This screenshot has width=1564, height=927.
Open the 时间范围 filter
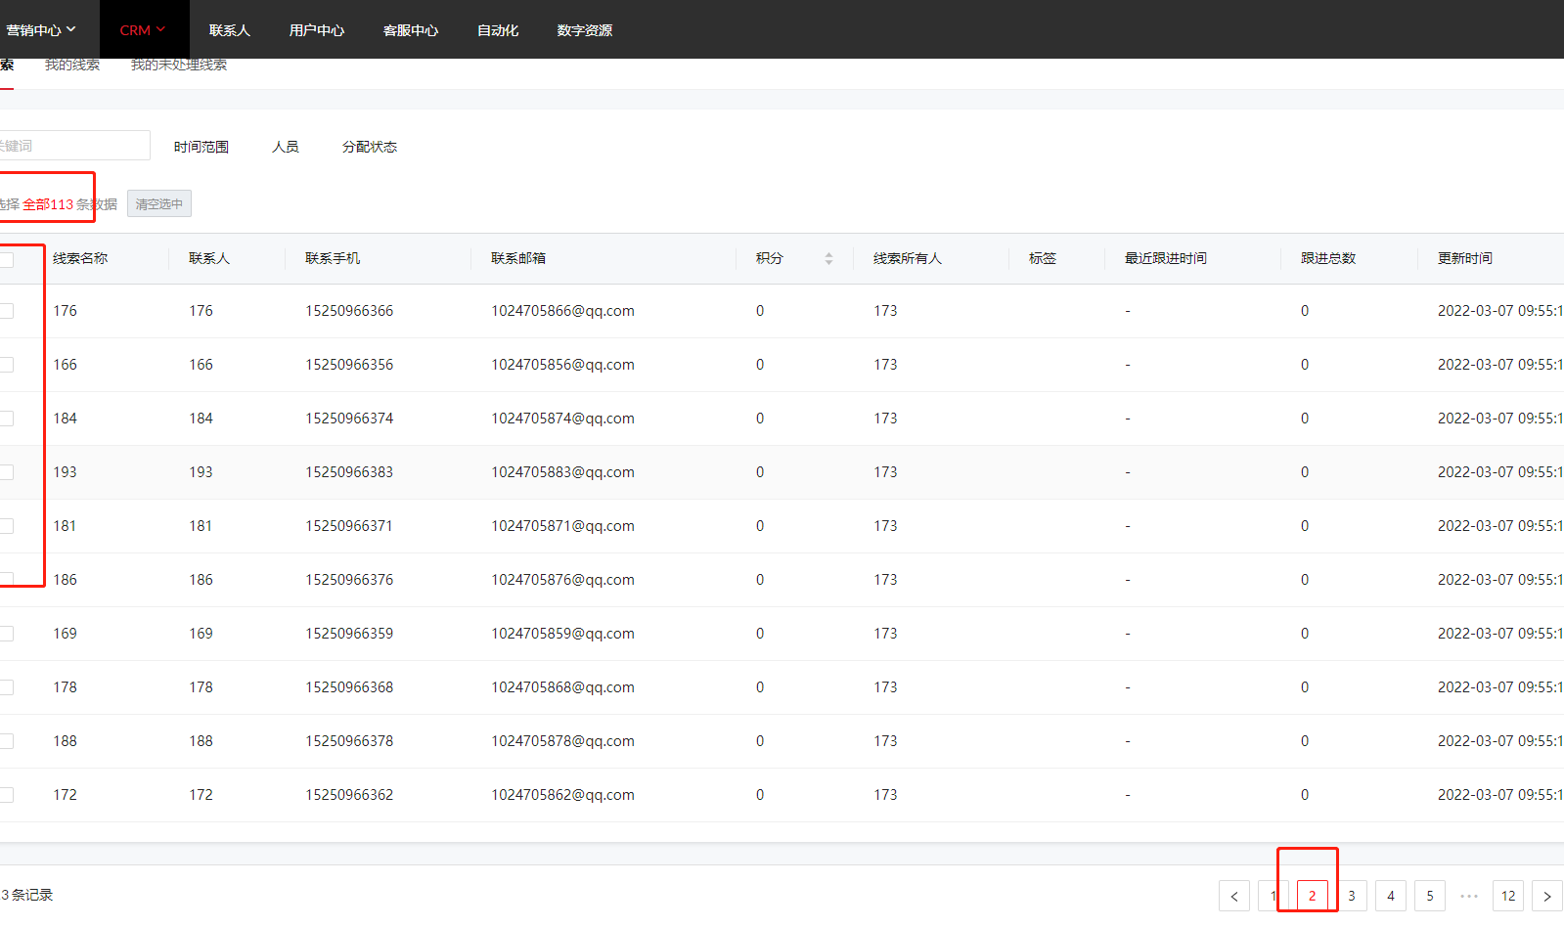tap(201, 147)
